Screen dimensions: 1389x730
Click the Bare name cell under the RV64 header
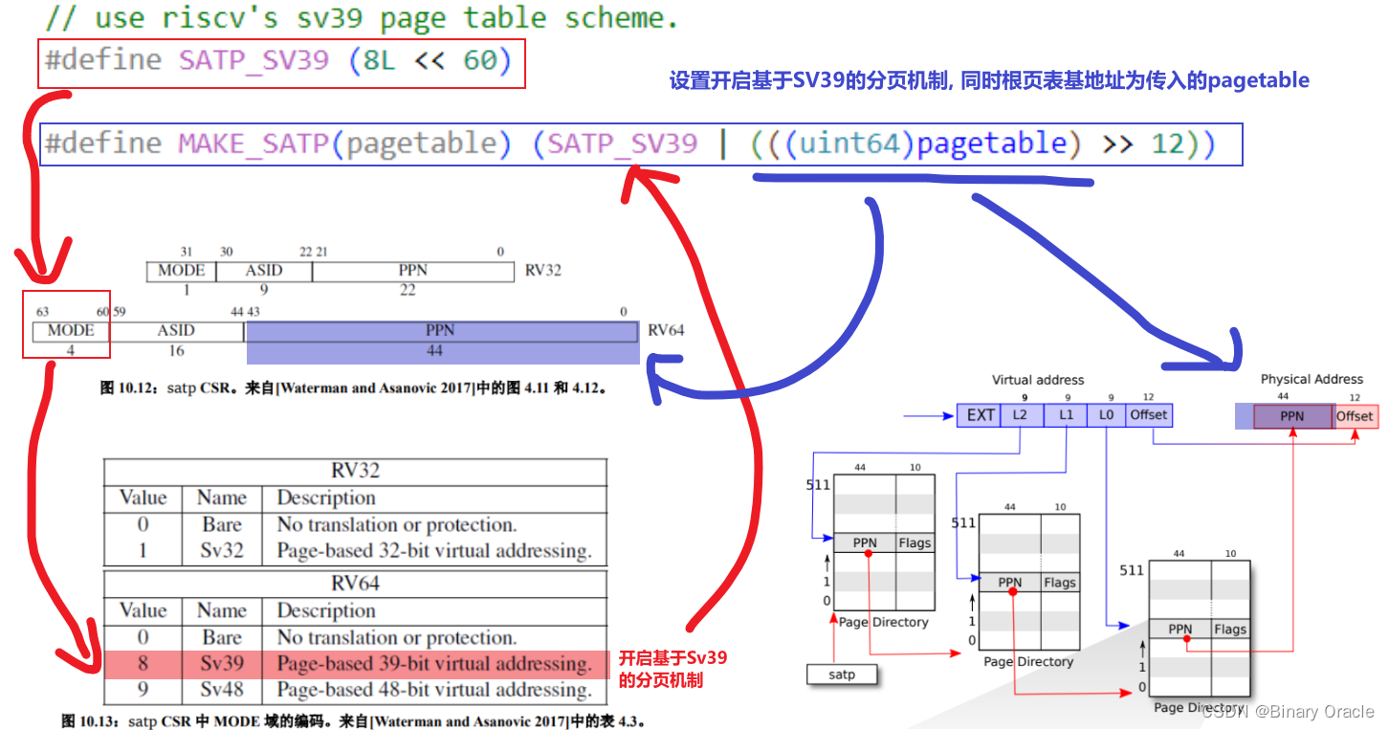pyautogui.click(x=222, y=637)
